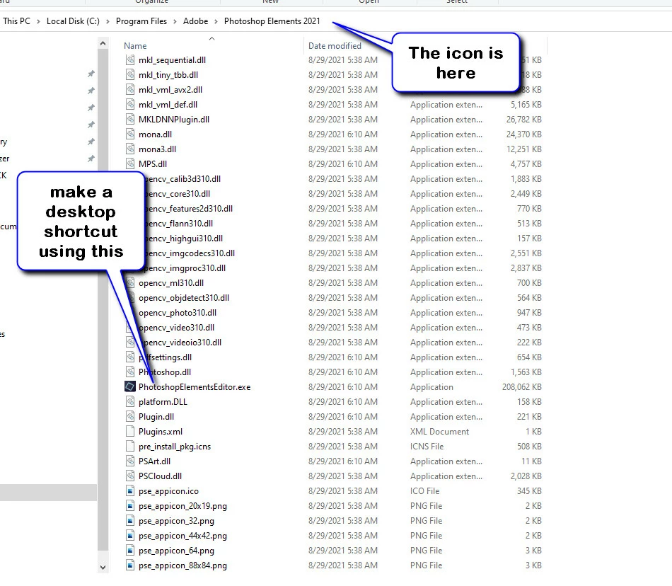Open Program Files in the breadcrumb path

141,21
